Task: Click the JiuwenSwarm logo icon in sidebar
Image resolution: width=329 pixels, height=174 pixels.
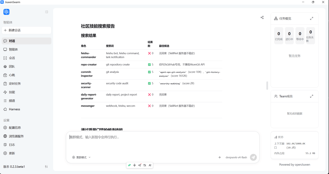Action: tap(6, 12)
